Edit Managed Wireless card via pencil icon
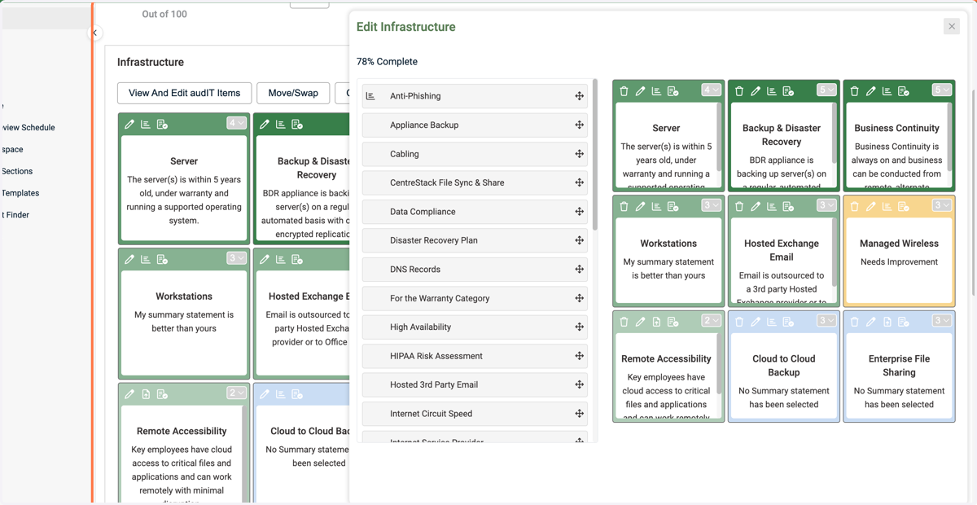Image resolution: width=977 pixels, height=505 pixels. (x=870, y=207)
